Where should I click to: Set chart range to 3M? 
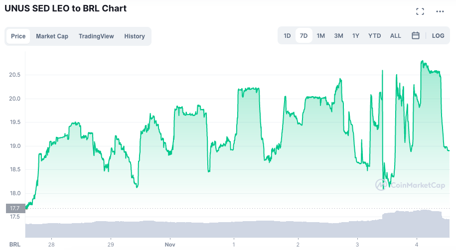click(338, 36)
